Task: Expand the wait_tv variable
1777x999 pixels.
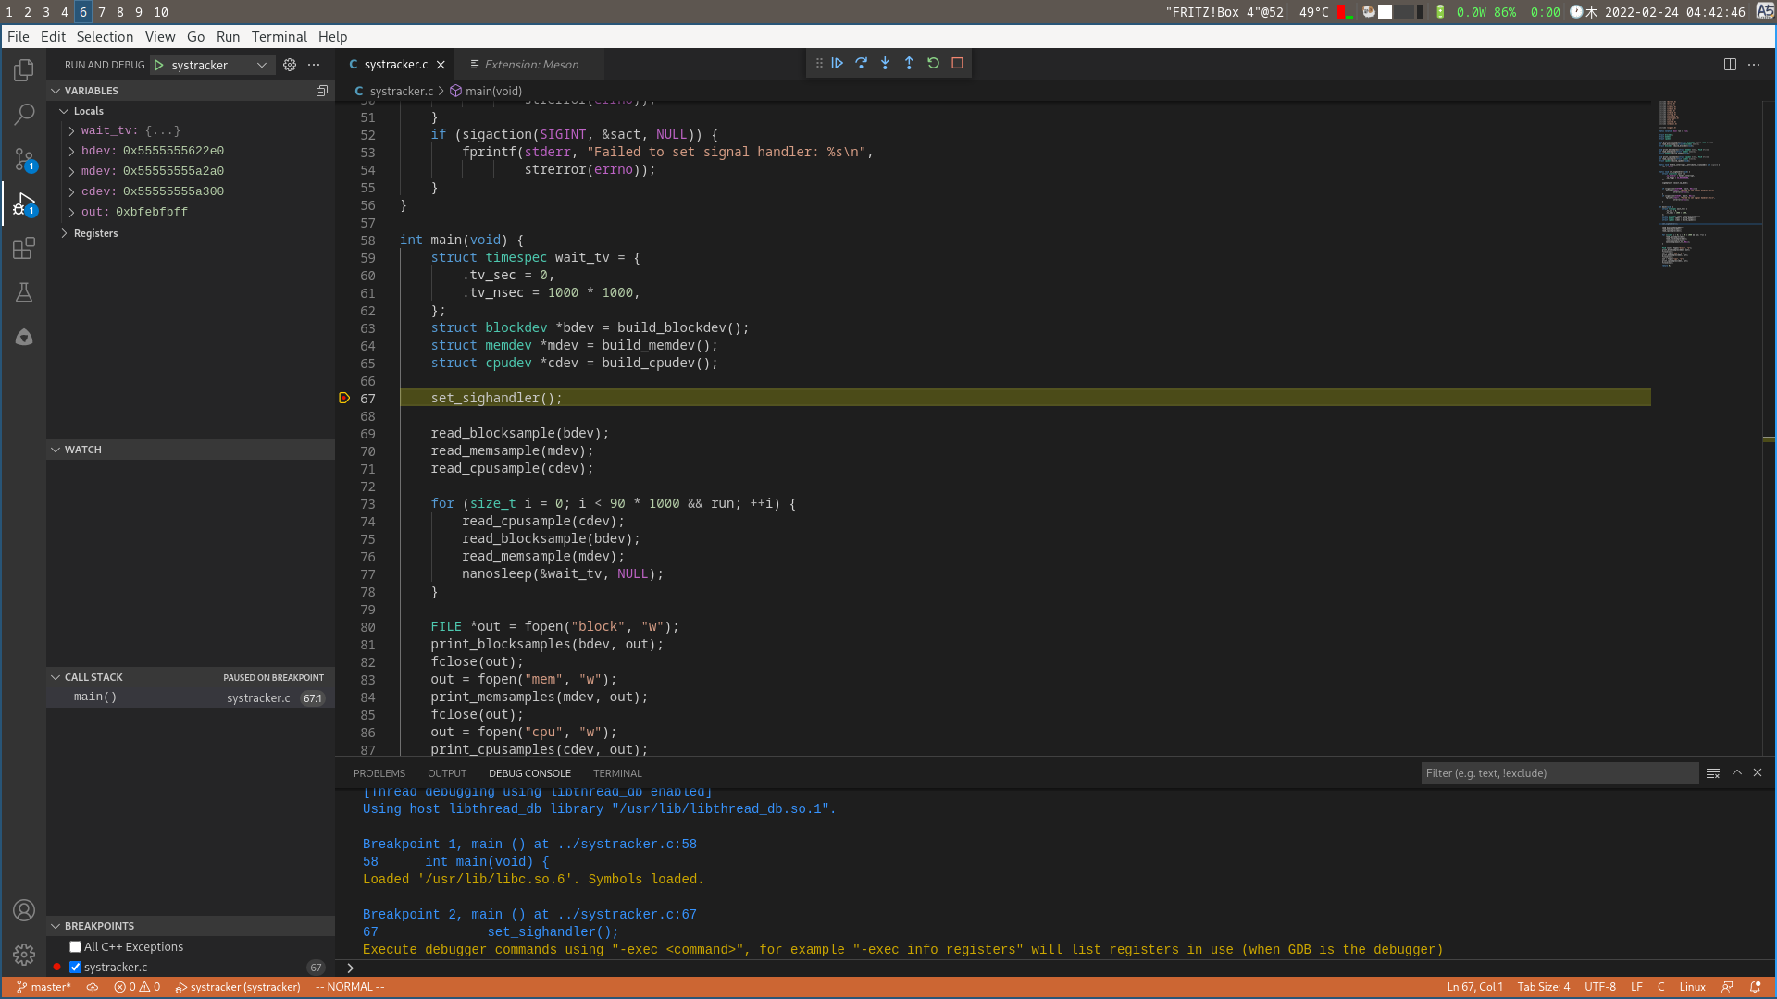Action: click(x=71, y=131)
